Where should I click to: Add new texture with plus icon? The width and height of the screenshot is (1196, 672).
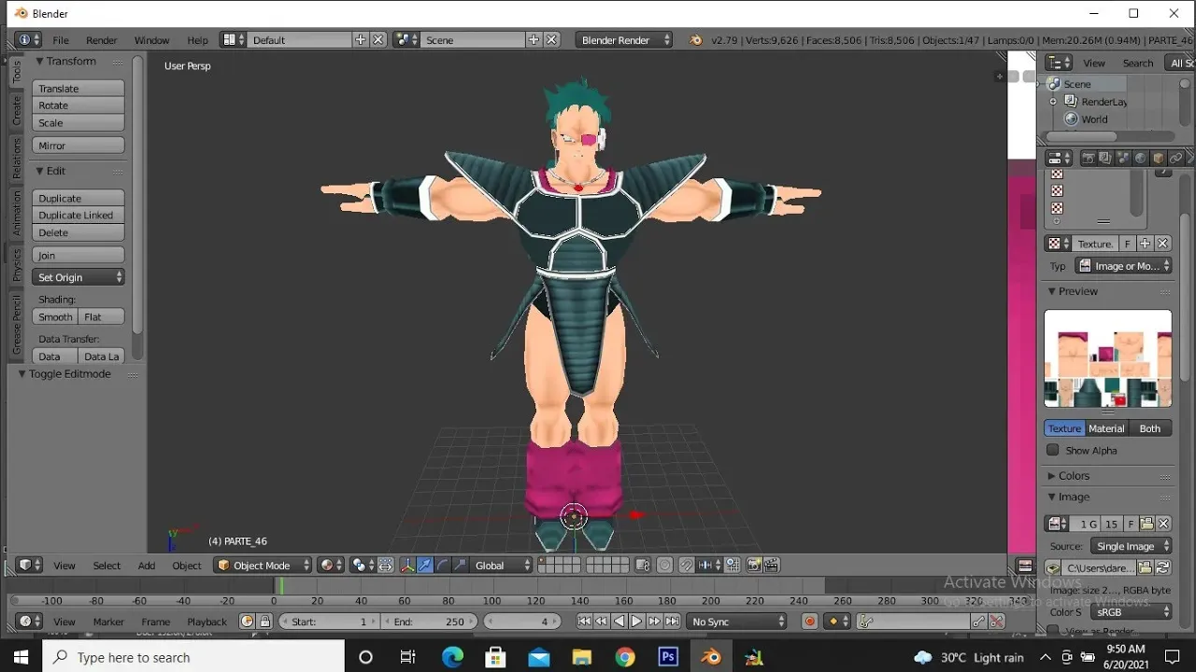[x=1146, y=244]
